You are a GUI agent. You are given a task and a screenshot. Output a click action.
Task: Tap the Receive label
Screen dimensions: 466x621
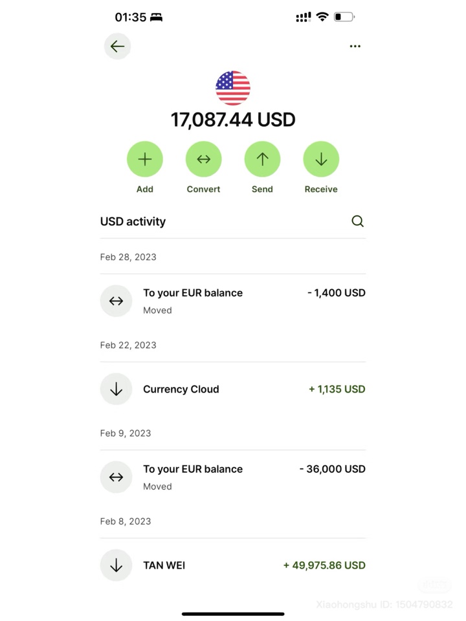click(x=321, y=190)
